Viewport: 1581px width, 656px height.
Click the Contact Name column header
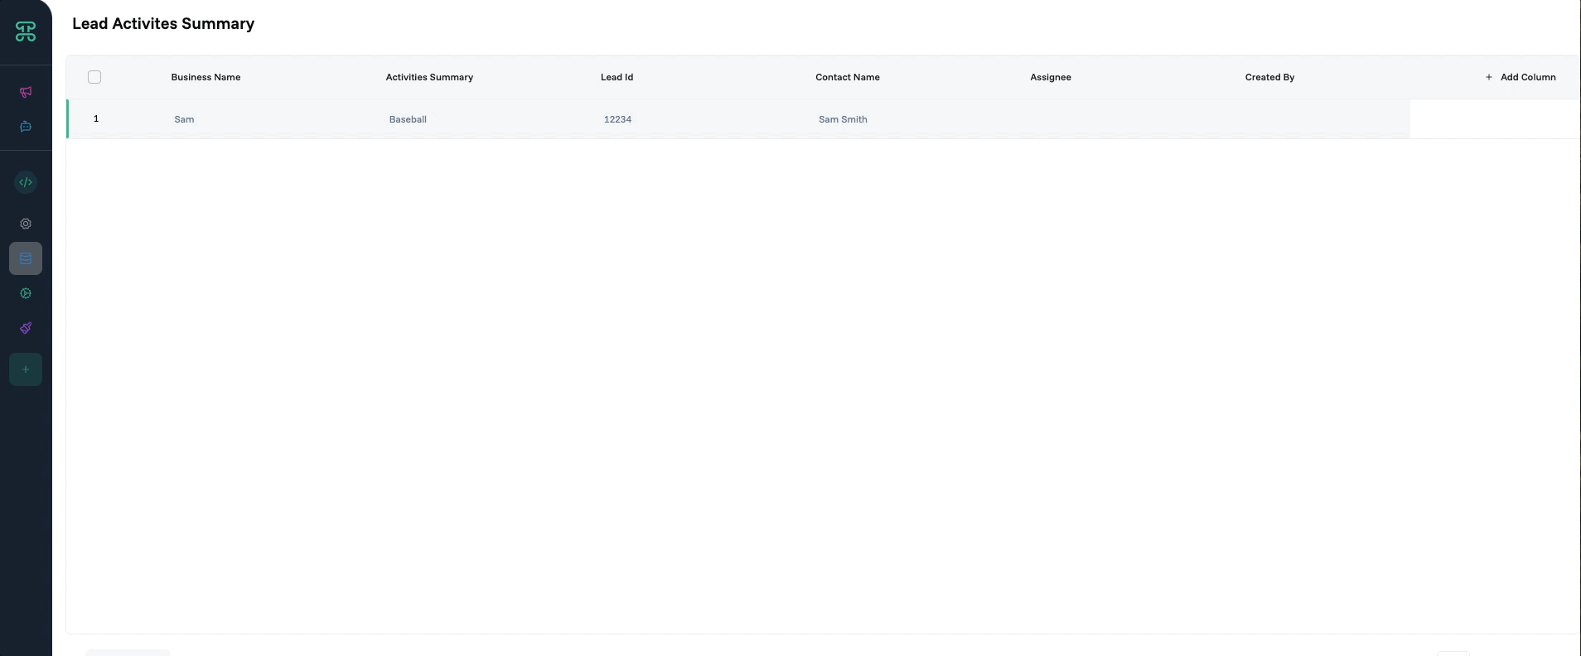[x=847, y=77]
